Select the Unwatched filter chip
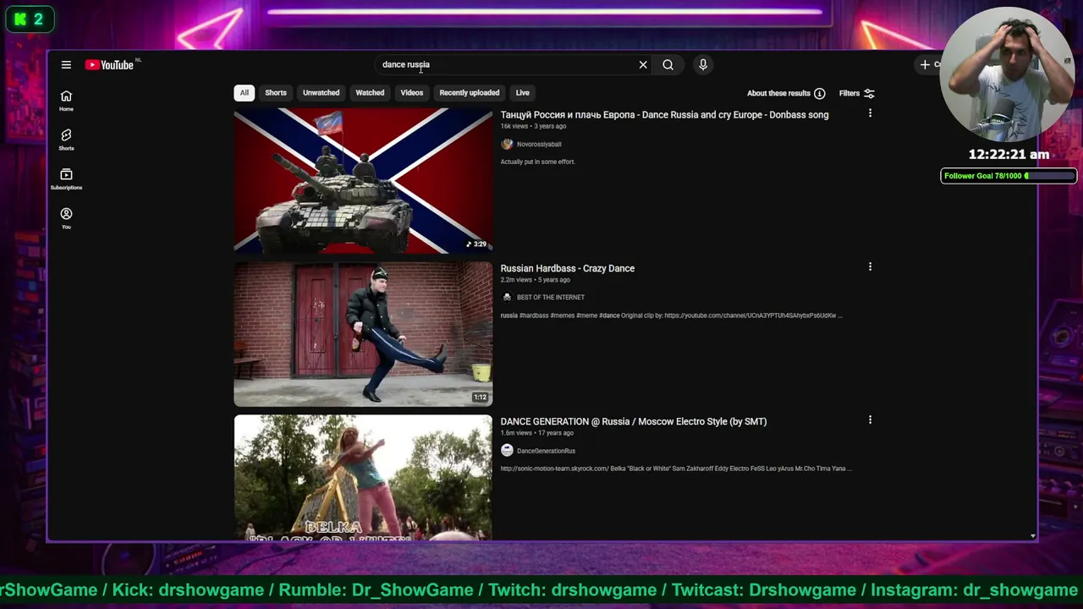Viewport: 1083px width, 609px height. coord(321,93)
